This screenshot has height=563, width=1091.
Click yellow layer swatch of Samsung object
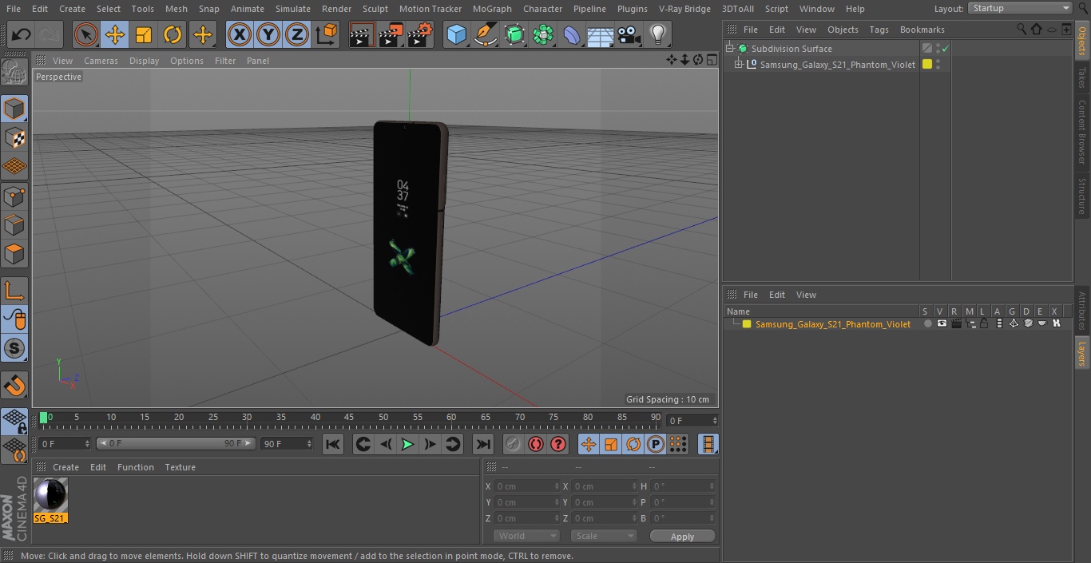927,65
